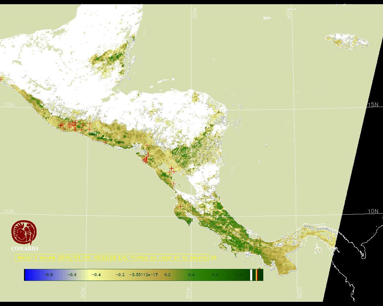The width and height of the screenshot is (383, 306).
Task: Click the Jamaica island shape
Action: [347, 42]
